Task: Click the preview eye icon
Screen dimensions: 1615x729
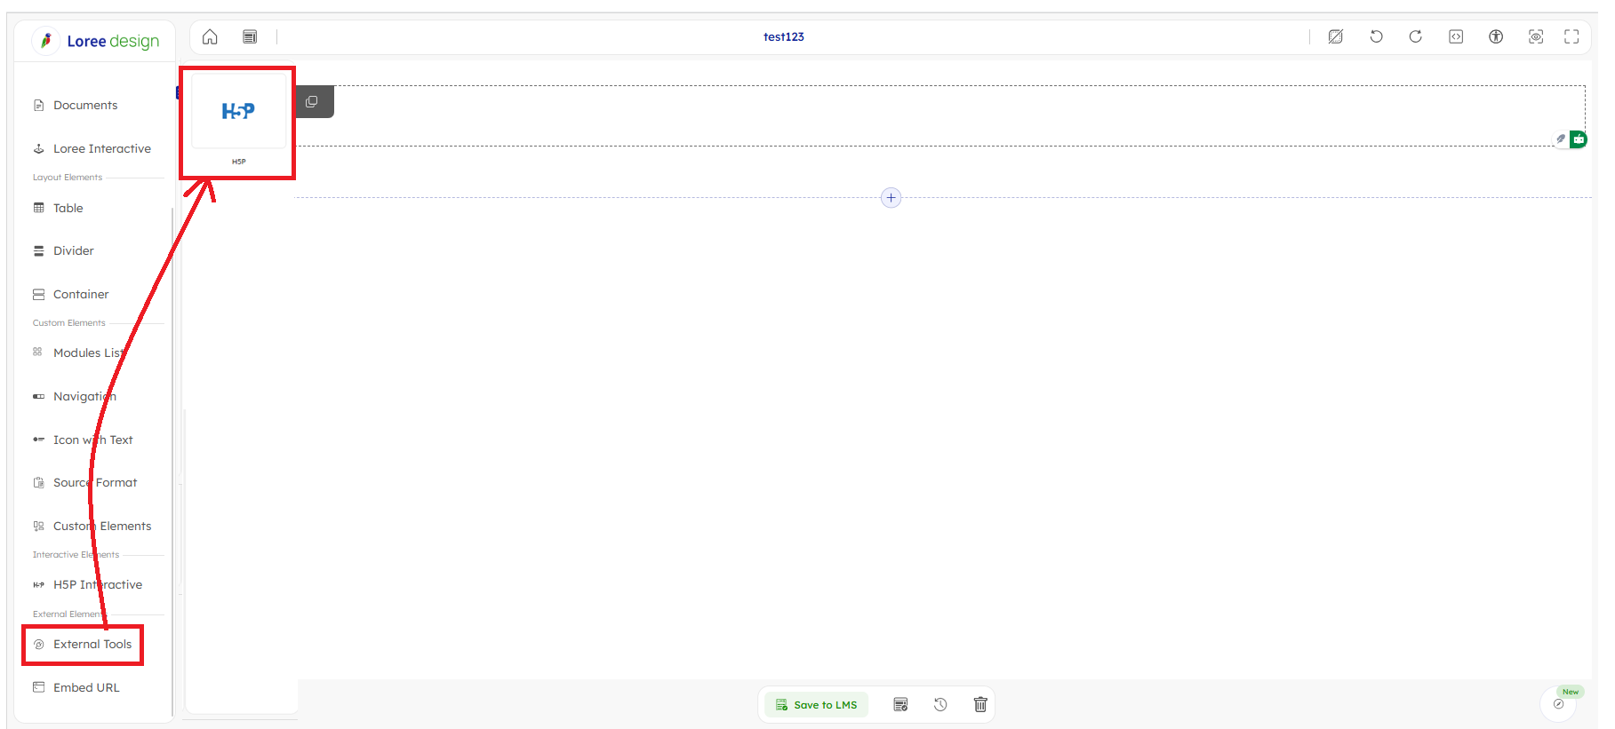Action: (x=1536, y=36)
